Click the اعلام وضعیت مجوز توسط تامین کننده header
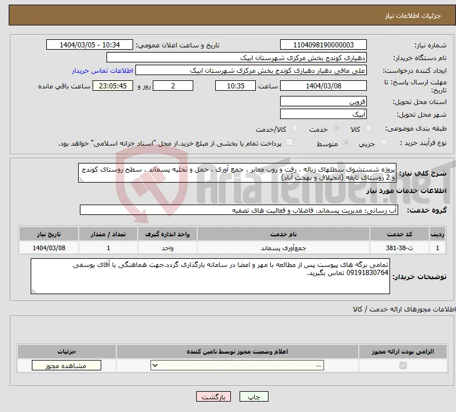 coord(237,351)
